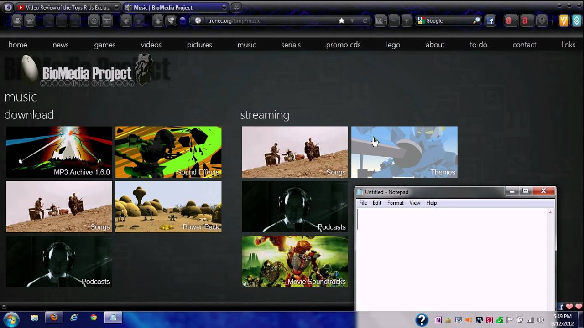Click the orange V addon icon
The height and width of the screenshot is (328, 584).
pyautogui.click(x=564, y=20)
